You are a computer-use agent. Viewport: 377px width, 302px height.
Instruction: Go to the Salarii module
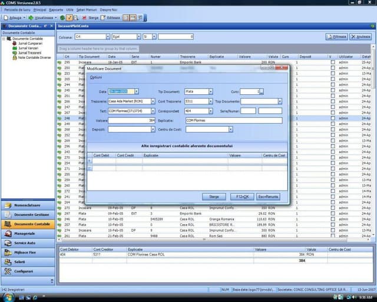pyautogui.click(x=19, y=262)
